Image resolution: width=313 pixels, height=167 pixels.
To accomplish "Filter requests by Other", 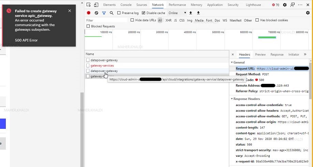I will tap(248, 20).
